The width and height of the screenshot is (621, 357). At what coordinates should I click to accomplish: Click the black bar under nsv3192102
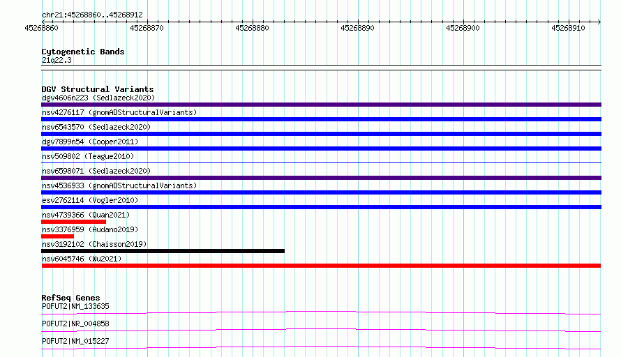tap(163, 251)
